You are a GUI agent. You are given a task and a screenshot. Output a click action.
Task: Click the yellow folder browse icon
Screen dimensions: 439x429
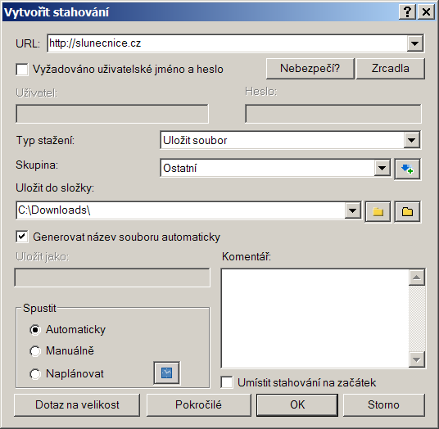(x=378, y=211)
